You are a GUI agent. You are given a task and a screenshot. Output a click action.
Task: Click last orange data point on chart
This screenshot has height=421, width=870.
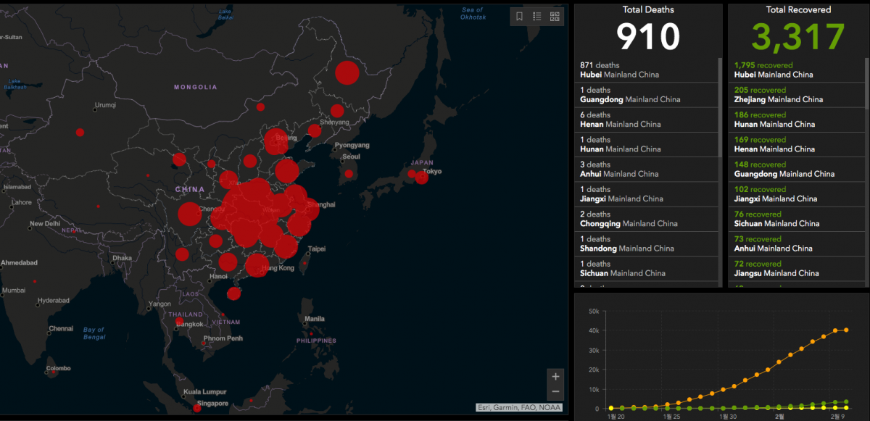point(846,330)
